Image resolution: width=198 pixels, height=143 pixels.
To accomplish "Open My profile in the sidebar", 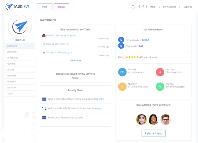I will click(20, 82).
